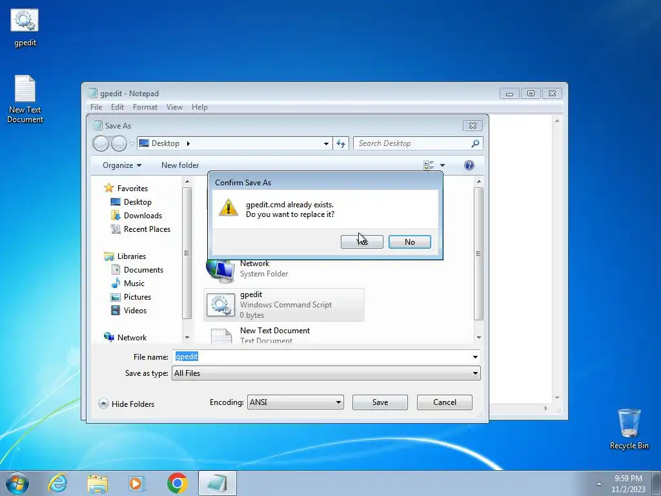
Task: Click the Cancel button
Action: coord(444,402)
